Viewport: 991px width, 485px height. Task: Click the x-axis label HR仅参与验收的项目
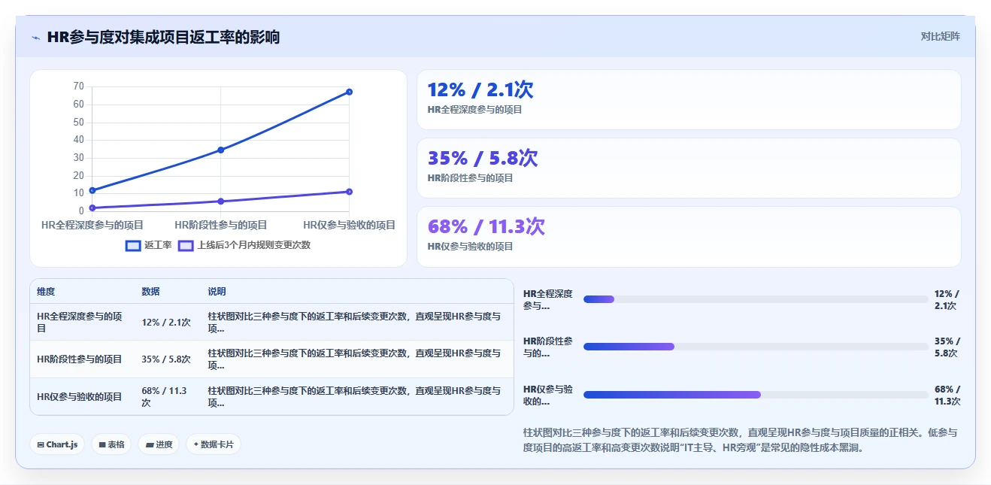[x=349, y=225]
